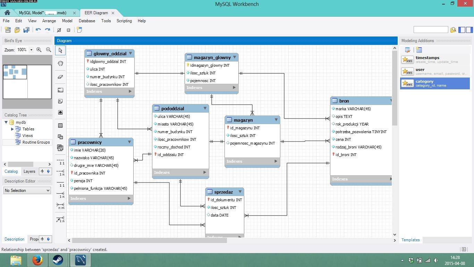Select the user template
Viewport: 474px width, 267px height.
[x=435, y=71]
